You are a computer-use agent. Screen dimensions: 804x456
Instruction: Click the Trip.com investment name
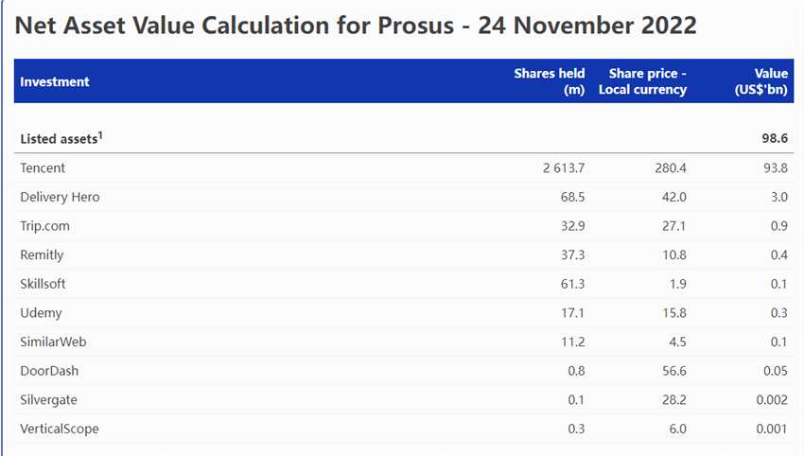tap(44, 226)
